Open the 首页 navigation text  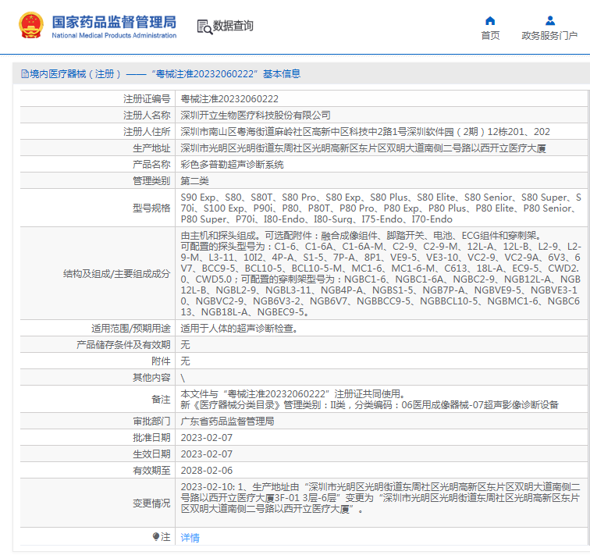pyautogui.click(x=490, y=36)
